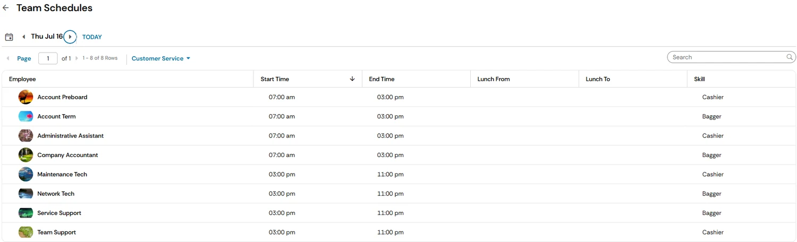Click Maintenance Tech's Cashier skill
797x242 pixels.
click(713, 174)
